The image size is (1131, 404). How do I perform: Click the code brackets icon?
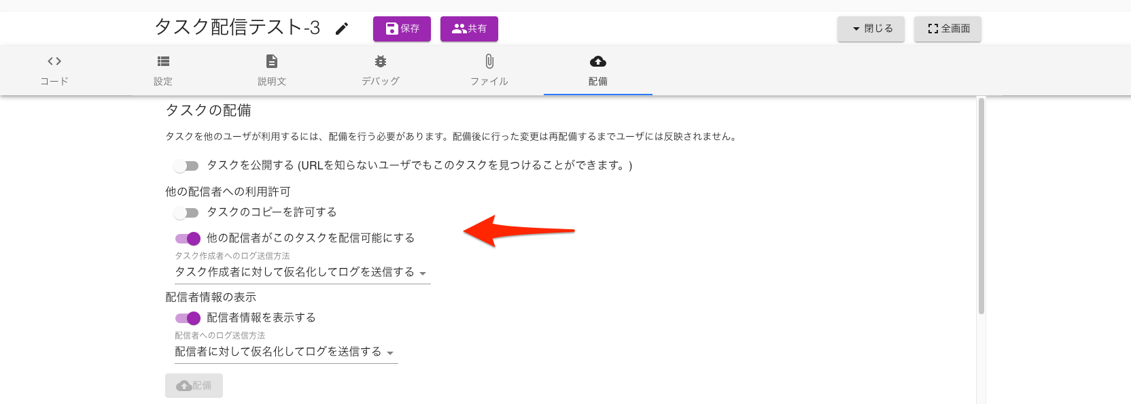54,61
